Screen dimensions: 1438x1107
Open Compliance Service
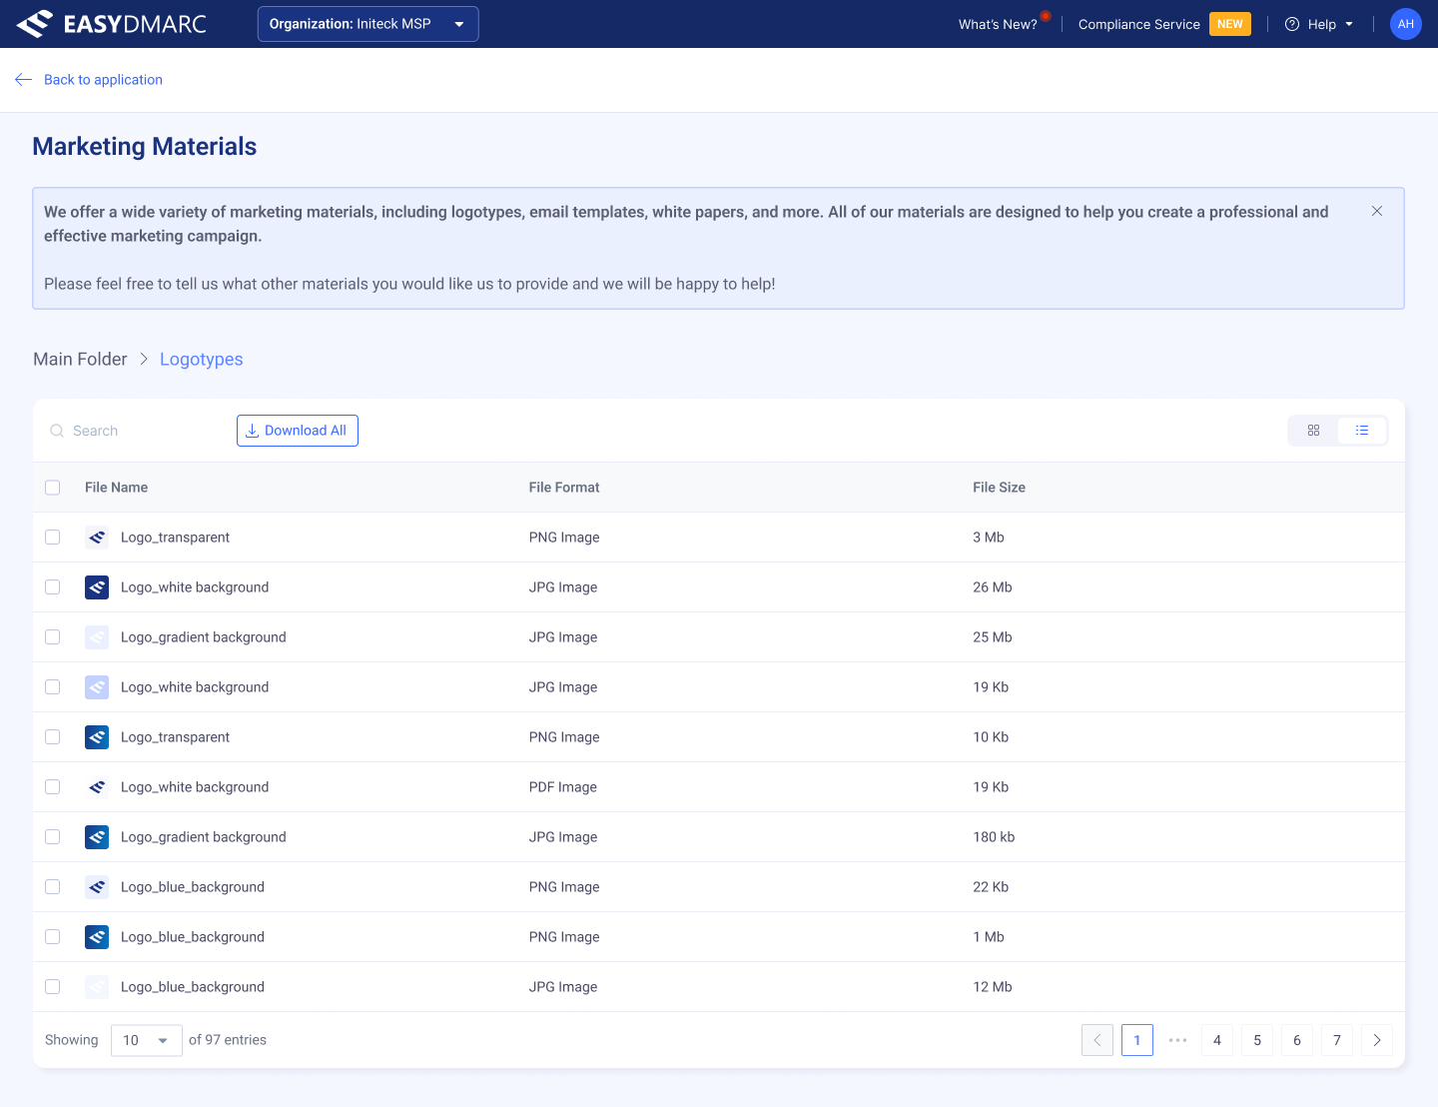(x=1138, y=24)
